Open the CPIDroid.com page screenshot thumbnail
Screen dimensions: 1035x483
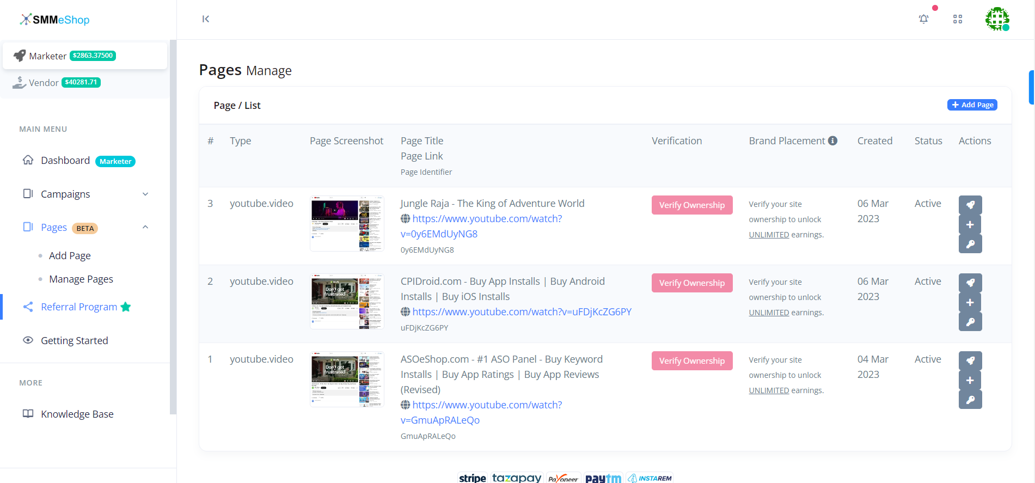pyautogui.click(x=347, y=301)
